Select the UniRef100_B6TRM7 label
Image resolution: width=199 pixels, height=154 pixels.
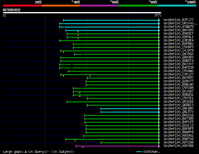point(178,78)
